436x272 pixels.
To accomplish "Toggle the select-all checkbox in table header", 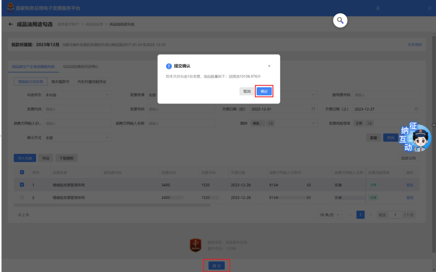I will (x=22, y=172).
